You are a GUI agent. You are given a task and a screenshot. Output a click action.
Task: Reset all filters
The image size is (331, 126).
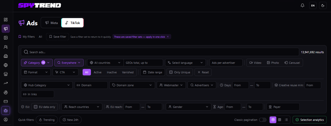tap(203, 72)
